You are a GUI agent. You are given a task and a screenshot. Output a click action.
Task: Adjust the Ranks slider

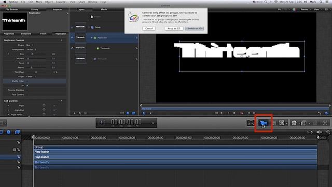pos(36,68)
